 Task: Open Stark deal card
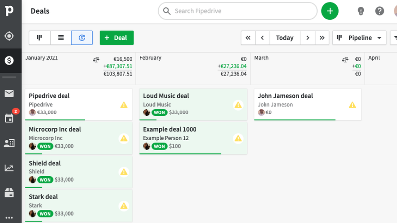click(79, 205)
